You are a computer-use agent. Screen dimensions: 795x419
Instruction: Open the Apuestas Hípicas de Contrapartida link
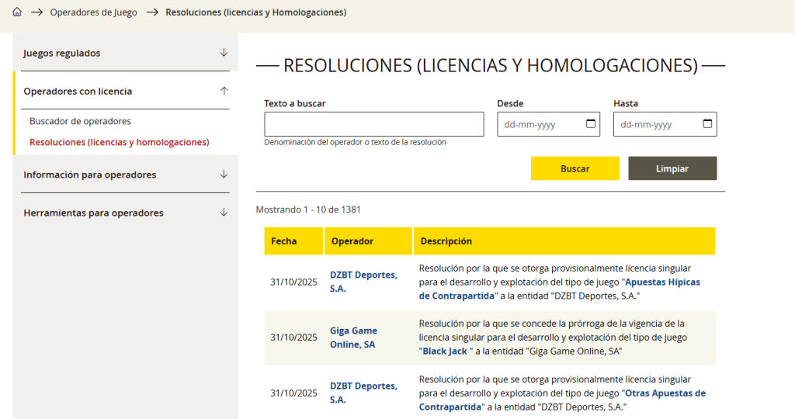(x=559, y=289)
